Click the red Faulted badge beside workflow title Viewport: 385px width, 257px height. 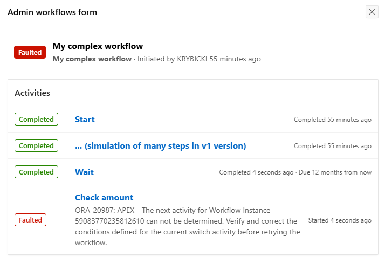coord(30,52)
